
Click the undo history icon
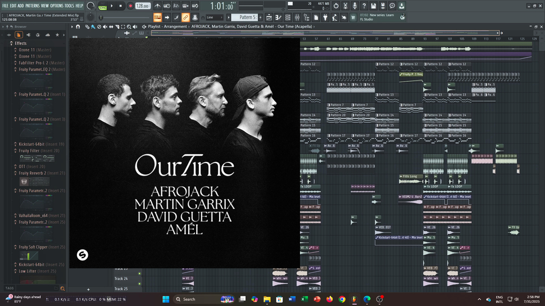(336, 6)
